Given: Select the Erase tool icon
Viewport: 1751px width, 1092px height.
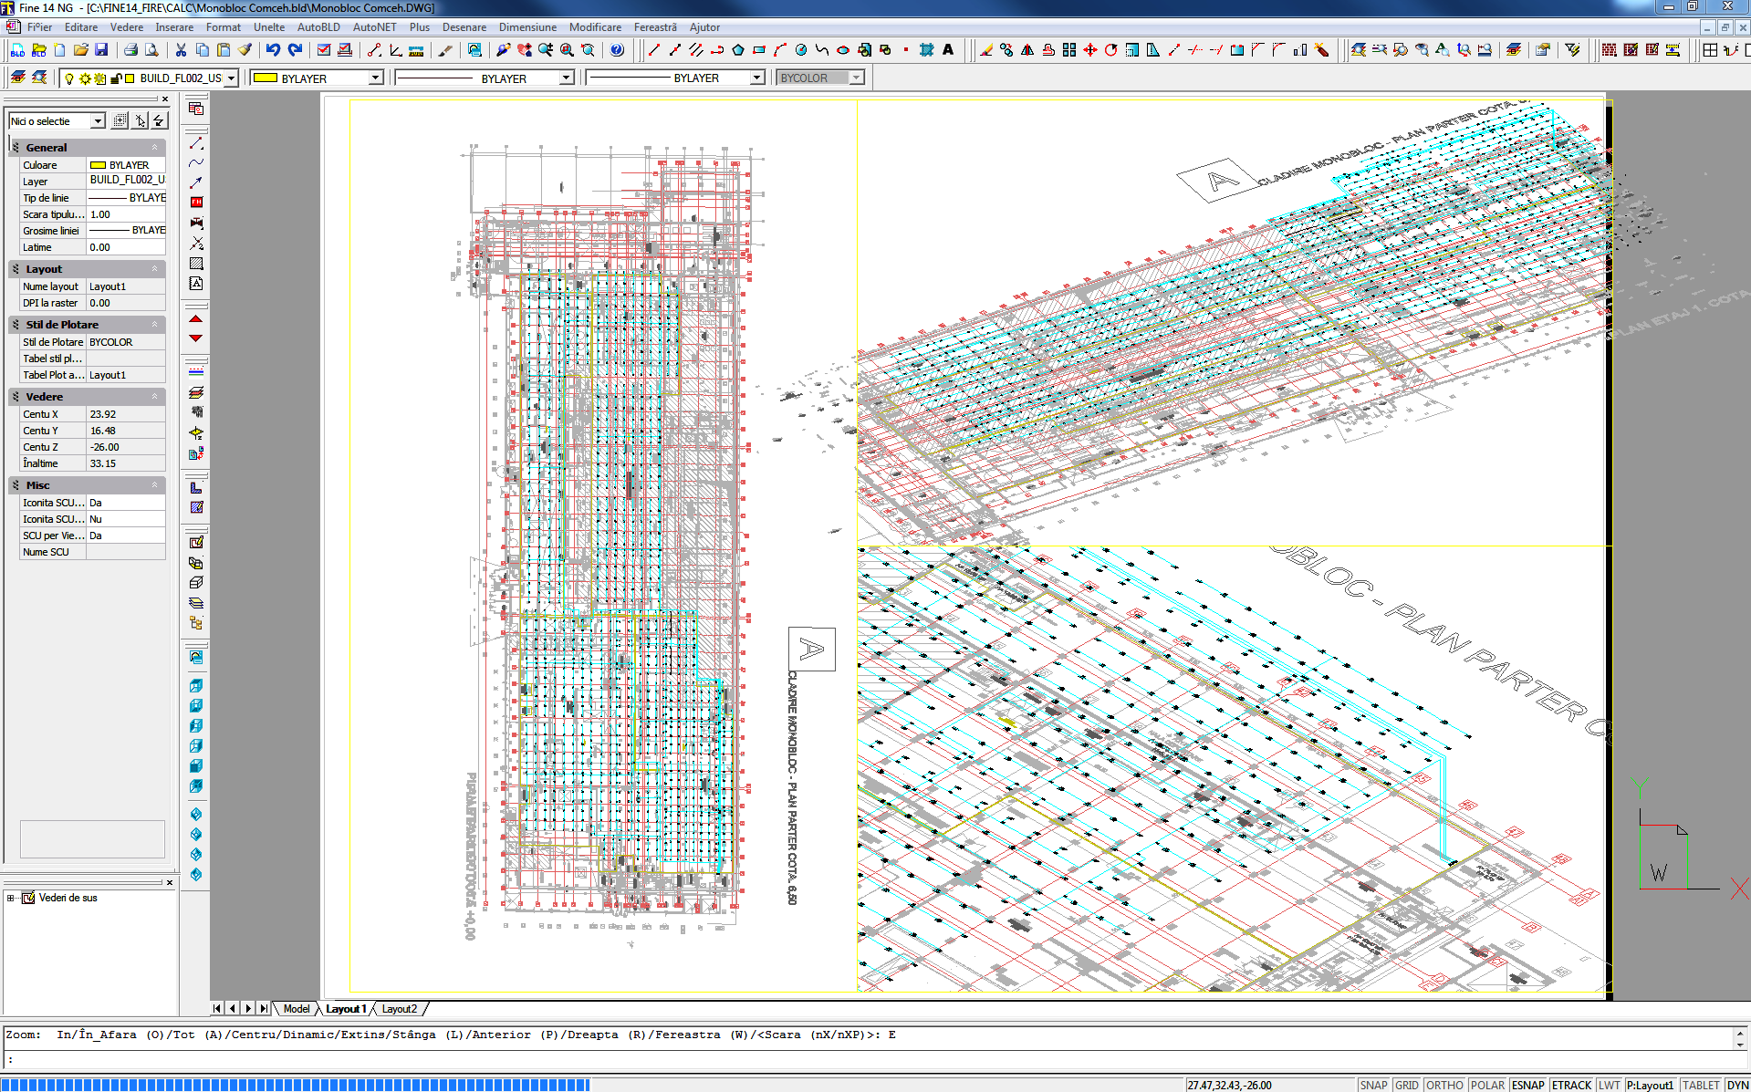Looking at the screenshot, I should pos(985,50).
